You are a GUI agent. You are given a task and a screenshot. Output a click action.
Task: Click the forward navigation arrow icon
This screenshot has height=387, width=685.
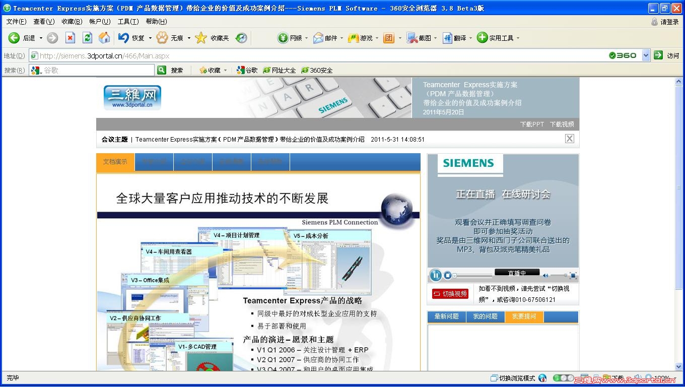tap(52, 38)
